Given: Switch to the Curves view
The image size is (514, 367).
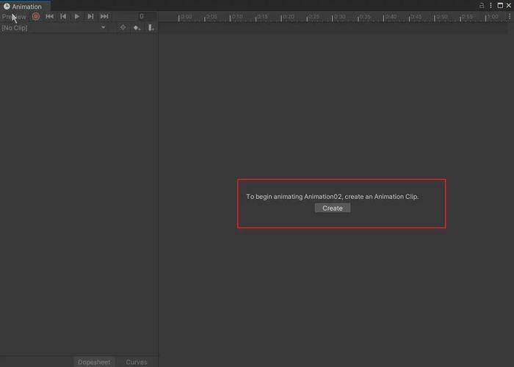Looking at the screenshot, I should point(137,362).
